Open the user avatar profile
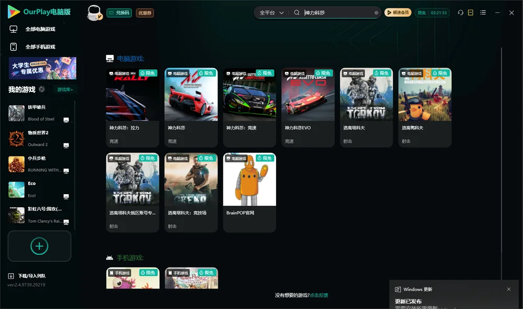Viewport: 523px width, 309px height. pyautogui.click(x=94, y=13)
